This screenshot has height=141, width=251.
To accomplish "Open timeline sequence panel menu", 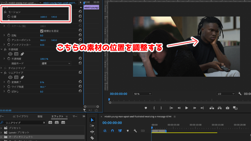I will [175, 117].
